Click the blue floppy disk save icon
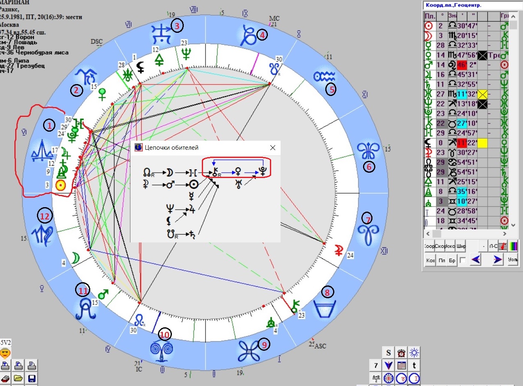 [32, 379]
